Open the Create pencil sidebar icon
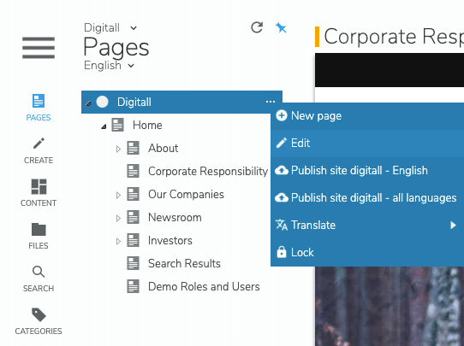 coord(39,144)
